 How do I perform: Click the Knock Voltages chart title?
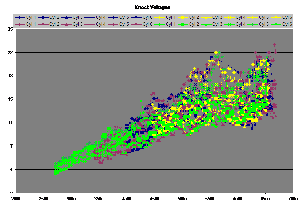click(x=152, y=7)
